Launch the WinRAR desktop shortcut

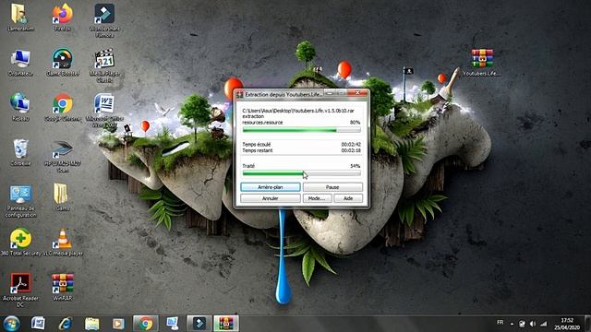click(x=63, y=287)
